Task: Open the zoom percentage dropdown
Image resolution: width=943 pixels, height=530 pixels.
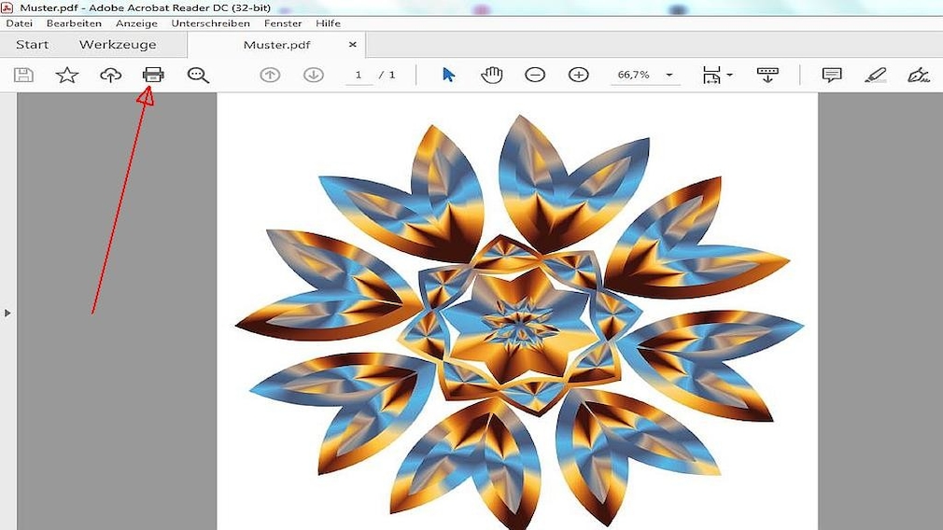Action: (669, 75)
